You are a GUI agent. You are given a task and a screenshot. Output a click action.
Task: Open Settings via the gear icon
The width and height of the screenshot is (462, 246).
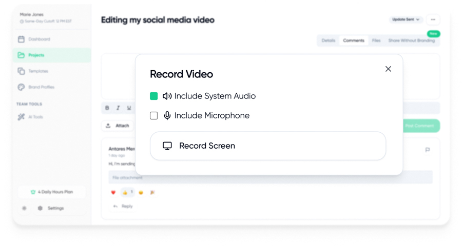click(41, 208)
